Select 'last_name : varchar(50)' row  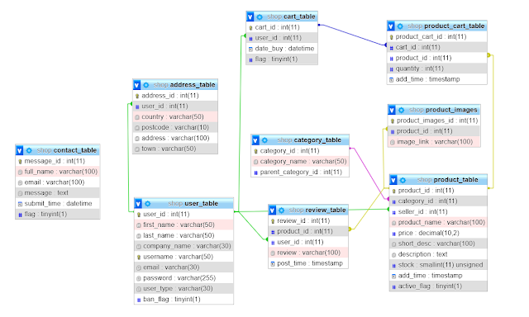[183, 235]
